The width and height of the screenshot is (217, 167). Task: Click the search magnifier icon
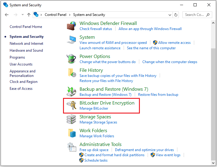tap(208, 15)
